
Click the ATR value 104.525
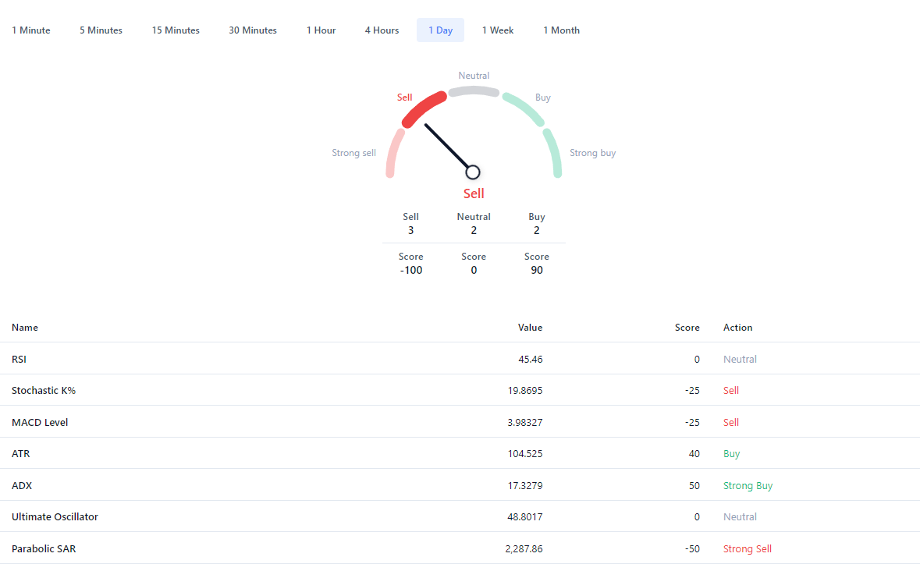pos(525,454)
